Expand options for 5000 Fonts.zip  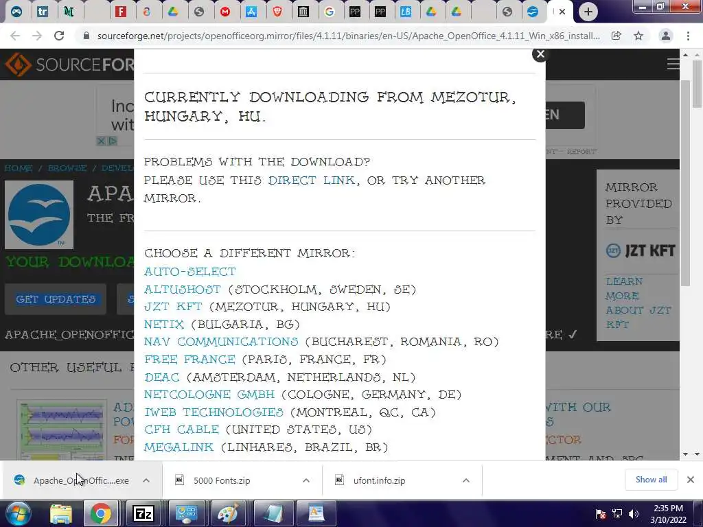[x=306, y=480]
